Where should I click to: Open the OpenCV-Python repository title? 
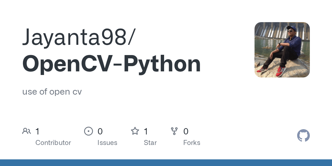(111, 64)
